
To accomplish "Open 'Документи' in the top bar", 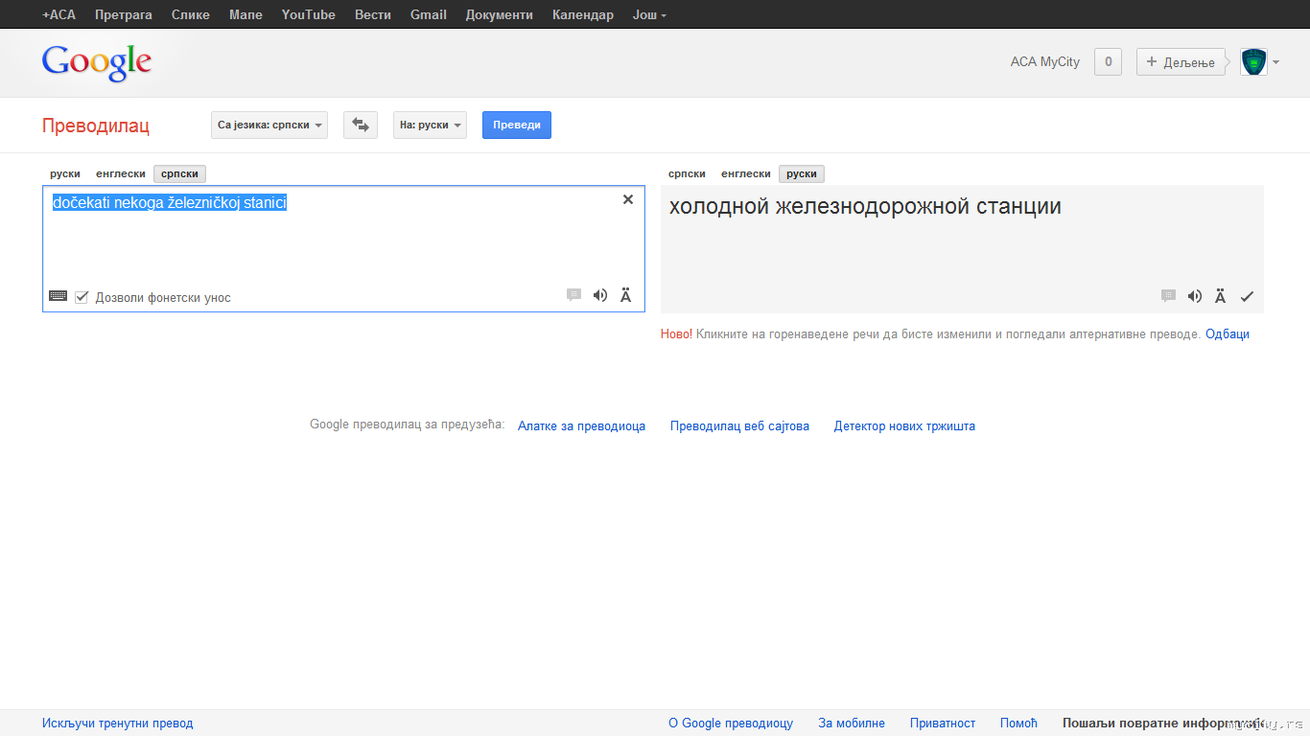I will click(500, 14).
